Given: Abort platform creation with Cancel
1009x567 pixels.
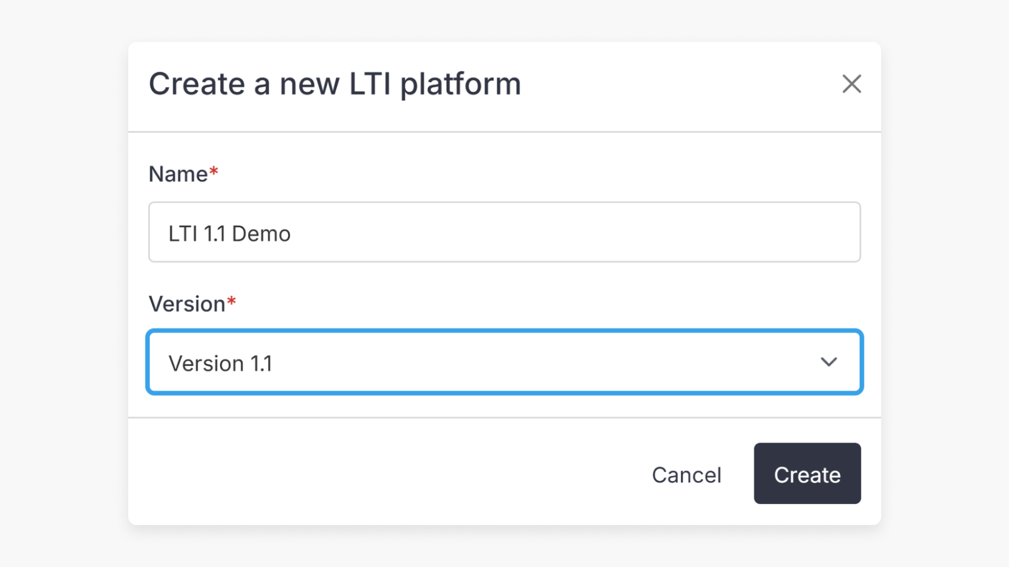Looking at the screenshot, I should pos(686,474).
